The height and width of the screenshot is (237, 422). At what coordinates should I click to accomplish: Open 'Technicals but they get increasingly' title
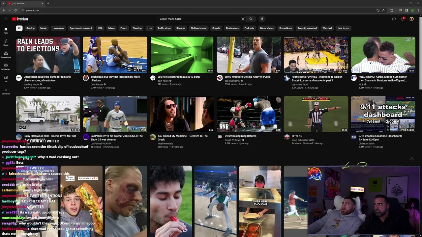(115, 78)
